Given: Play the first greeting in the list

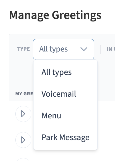Looking at the screenshot, I should click(23, 114).
